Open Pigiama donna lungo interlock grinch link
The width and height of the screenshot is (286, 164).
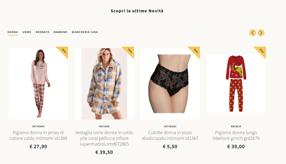click(236, 135)
